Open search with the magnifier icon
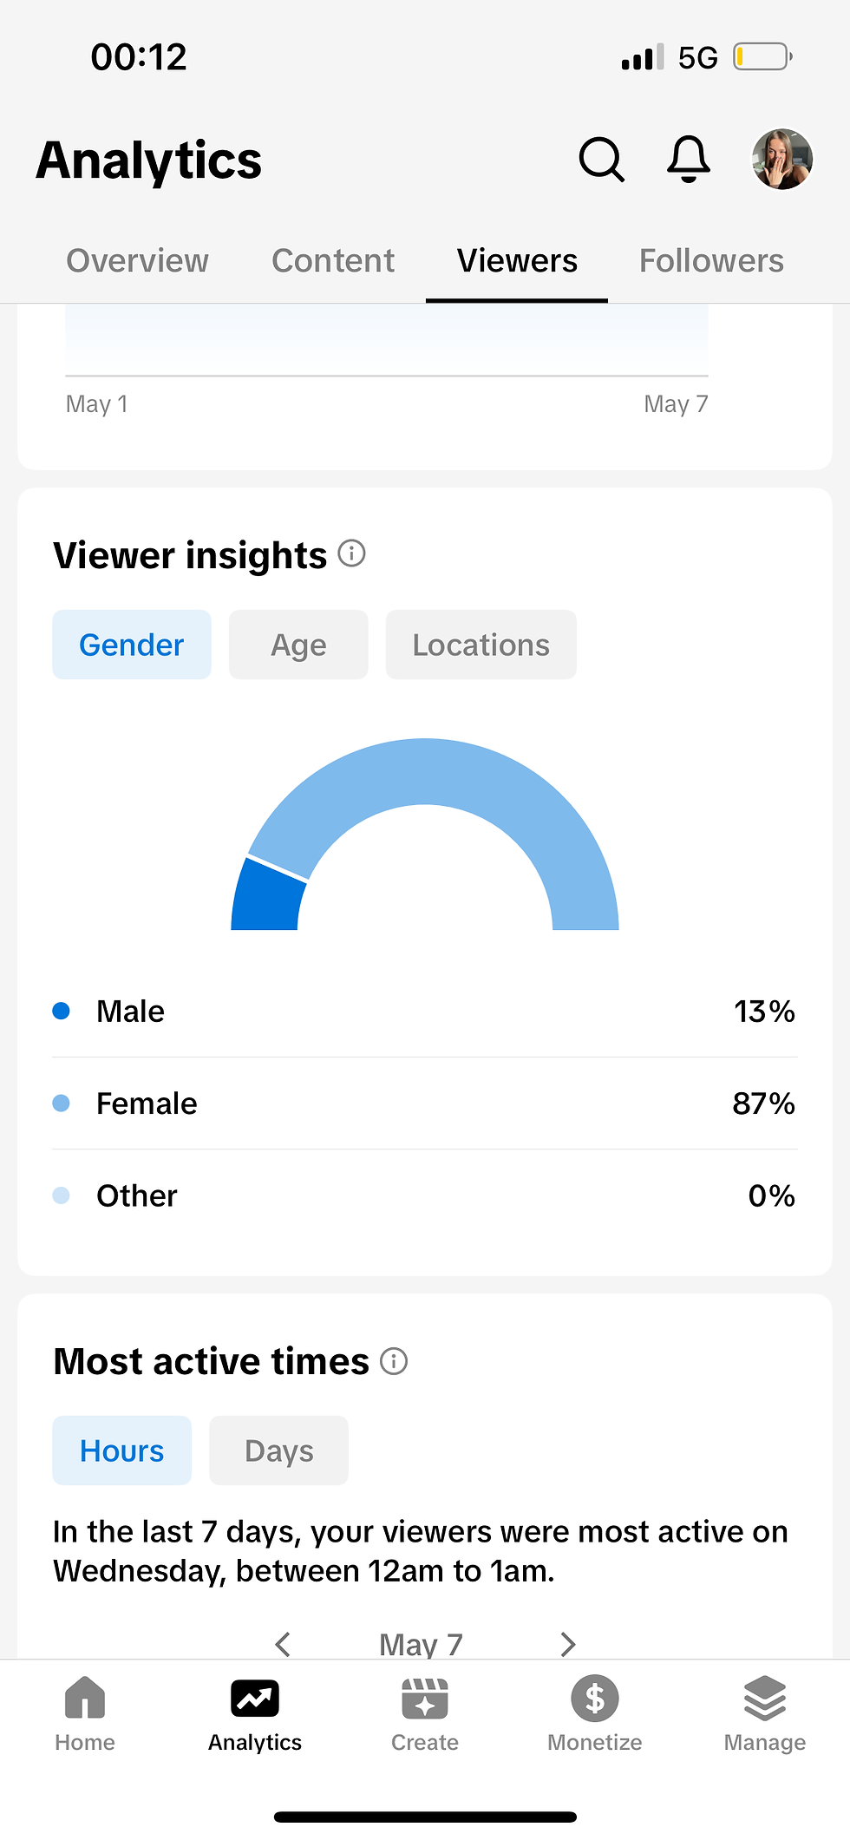This screenshot has height=1840, width=850. (601, 160)
